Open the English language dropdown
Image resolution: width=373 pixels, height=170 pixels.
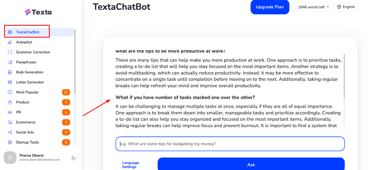pyautogui.click(x=347, y=7)
